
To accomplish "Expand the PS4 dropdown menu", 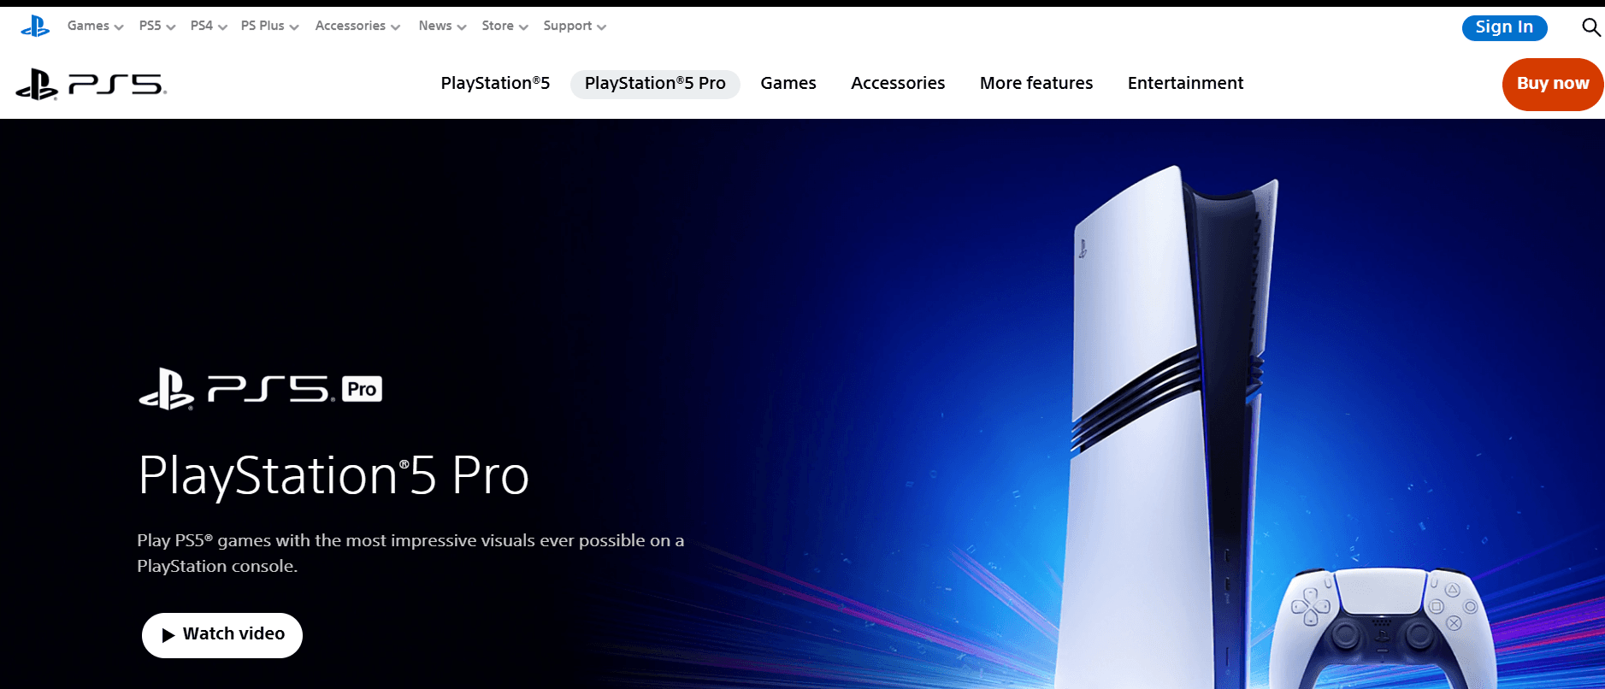I will [209, 26].
